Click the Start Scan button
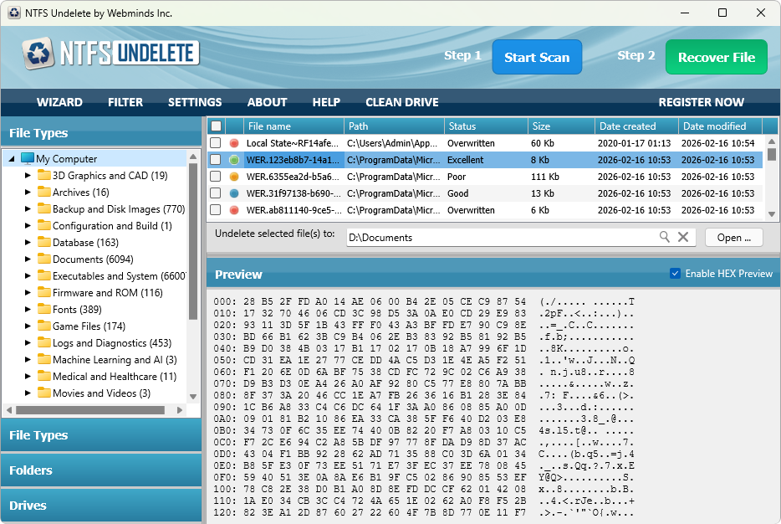The image size is (781, 524). point(537,57)
